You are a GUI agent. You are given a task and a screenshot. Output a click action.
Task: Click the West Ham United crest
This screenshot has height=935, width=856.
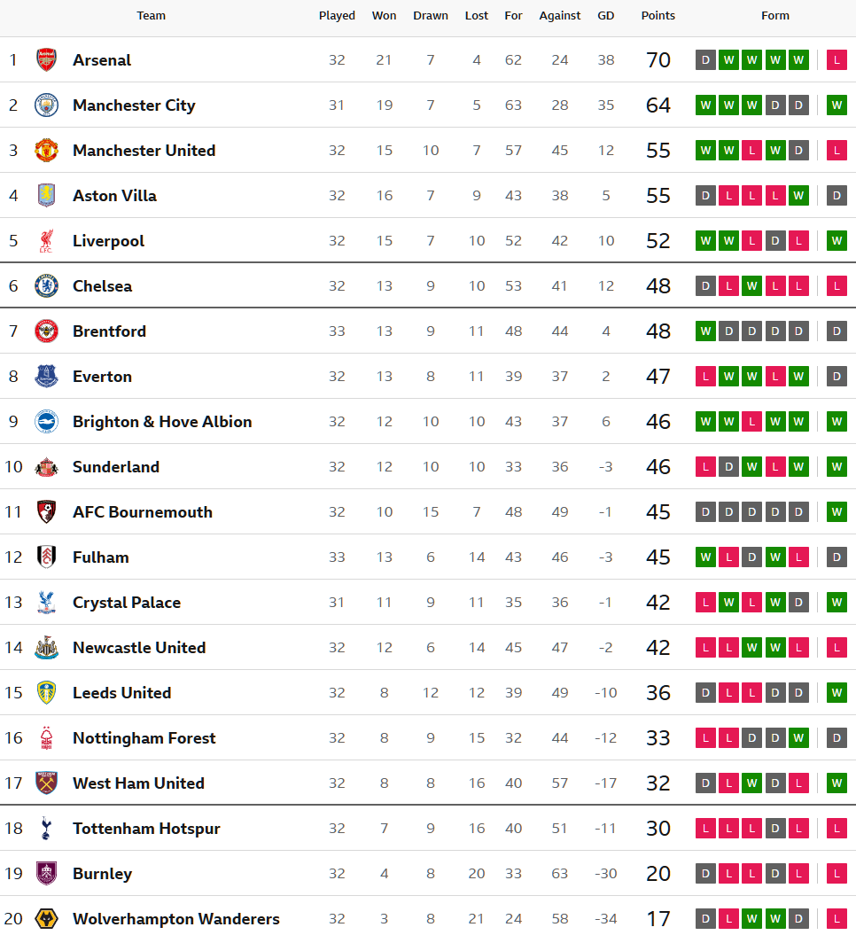point(46,783)
